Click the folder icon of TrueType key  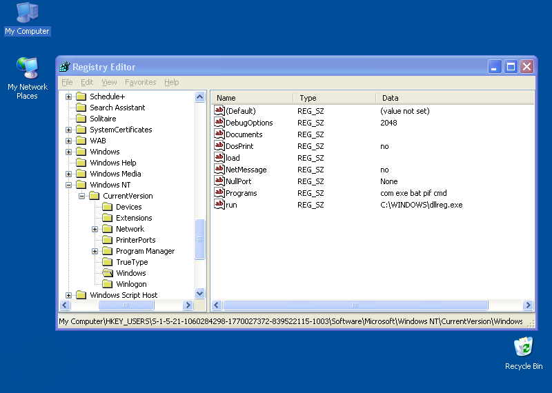coord(108,262)
